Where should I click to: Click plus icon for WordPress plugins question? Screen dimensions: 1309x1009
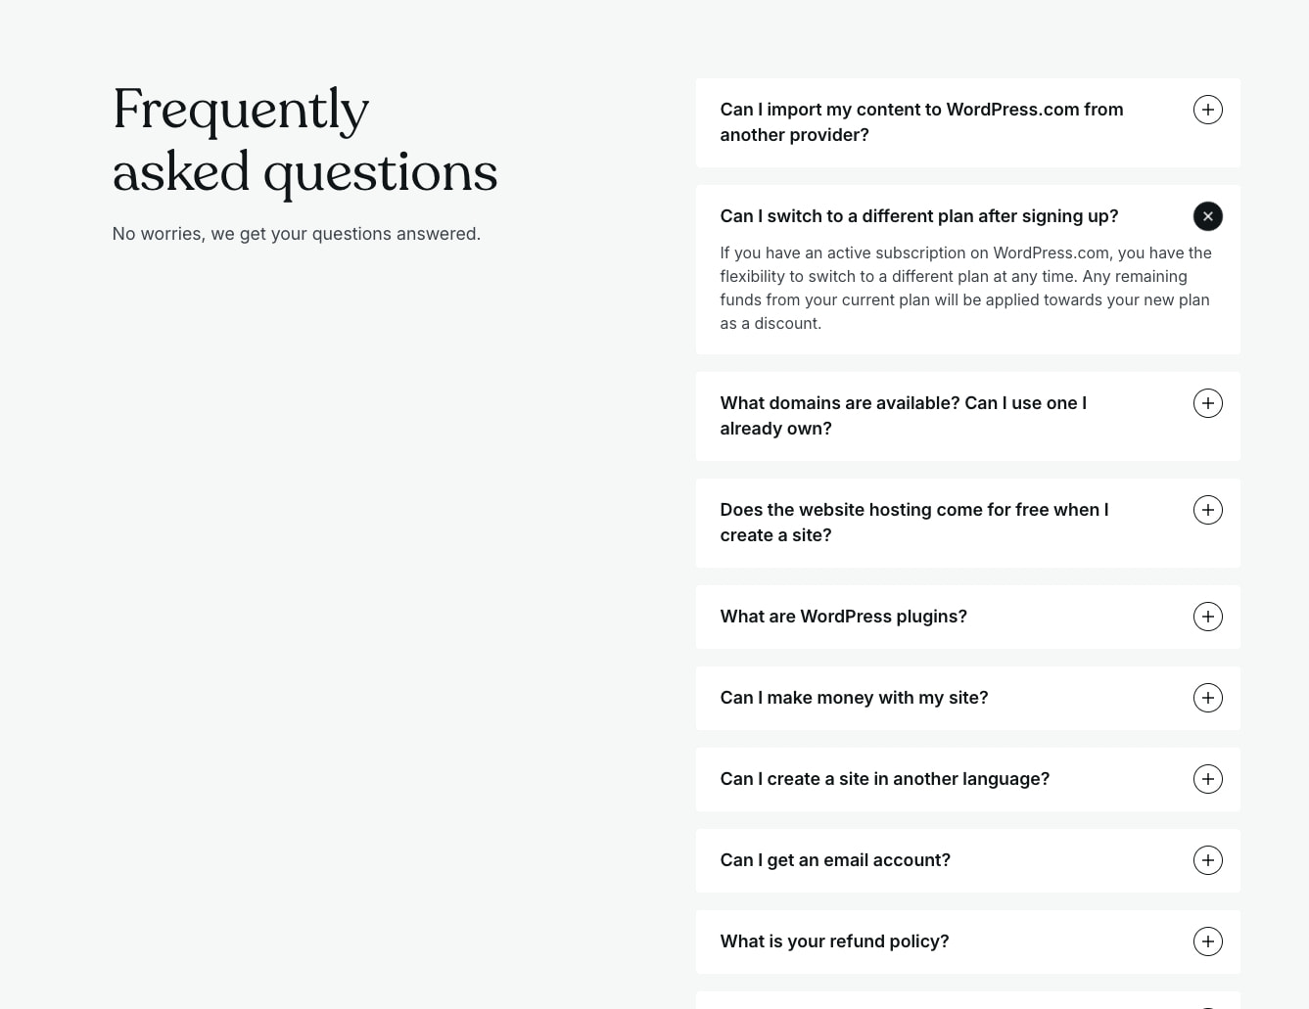point(1207,617)
